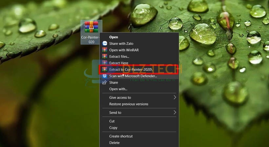269x147 pixels.
Task: Click the WinRAR icon beside Open with WinRAR
Action: tap(105, 50)
